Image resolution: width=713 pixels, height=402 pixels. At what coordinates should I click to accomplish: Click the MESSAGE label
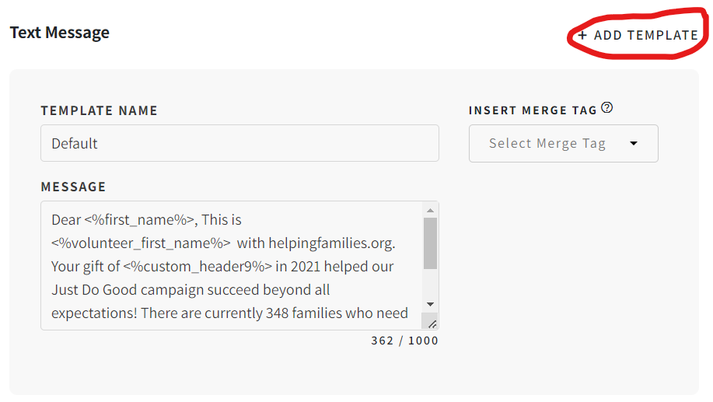(x=73, y=187)
